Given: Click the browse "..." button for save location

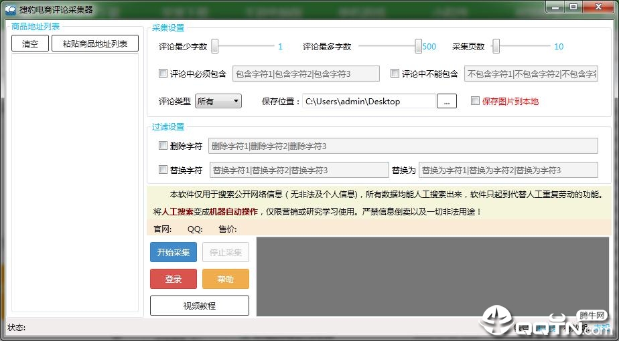Looking at the screenshot, I should pos(446,102).
